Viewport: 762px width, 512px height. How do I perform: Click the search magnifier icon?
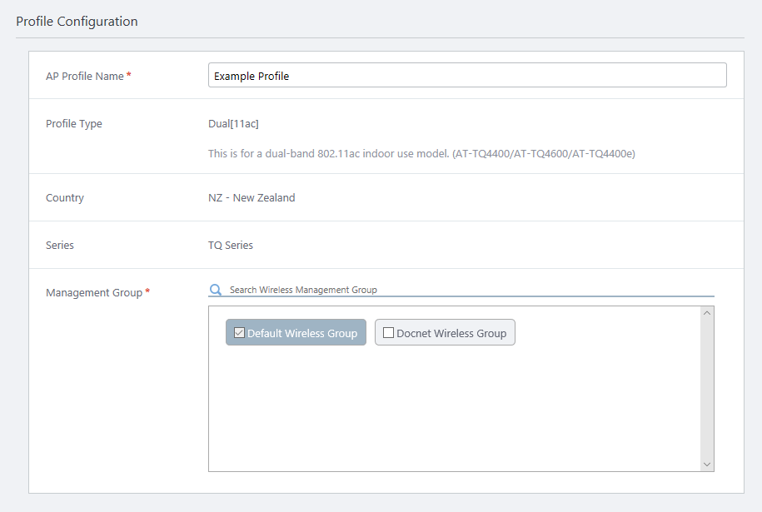click(x=216, y=290)
